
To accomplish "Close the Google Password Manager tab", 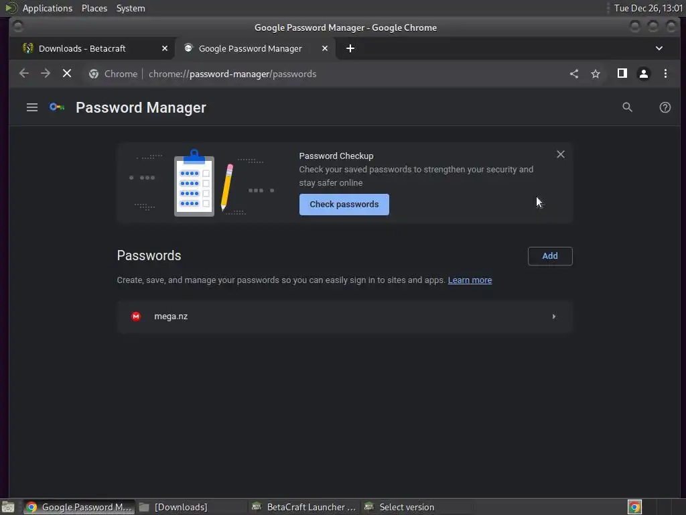I will click(325, 48).
